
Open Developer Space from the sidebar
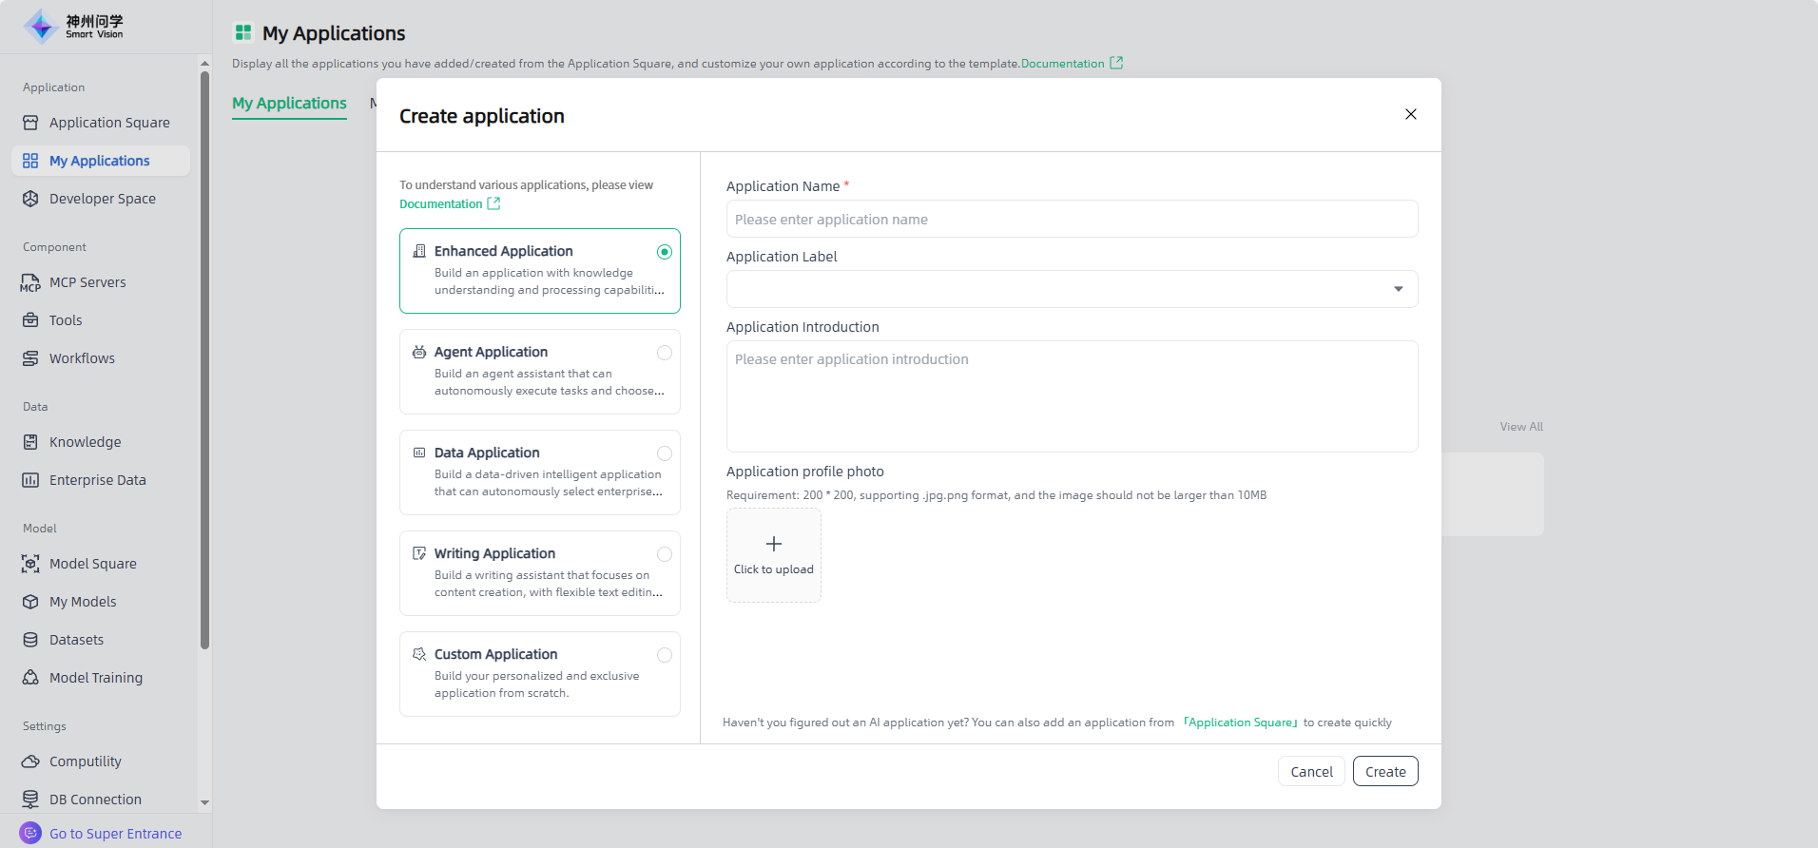pos(102,199)
